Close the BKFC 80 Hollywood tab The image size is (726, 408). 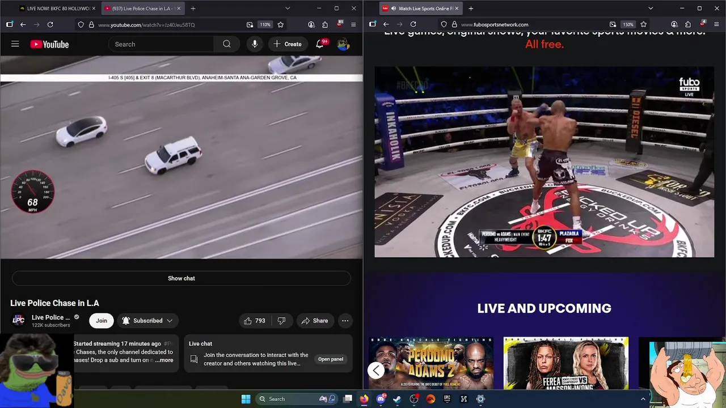click(x=94, y=8)
